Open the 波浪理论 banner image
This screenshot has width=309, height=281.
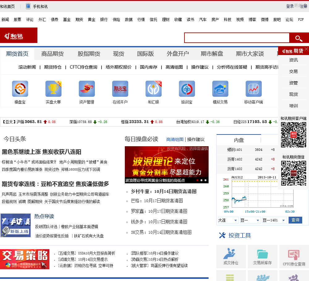(x=167, y=164)
